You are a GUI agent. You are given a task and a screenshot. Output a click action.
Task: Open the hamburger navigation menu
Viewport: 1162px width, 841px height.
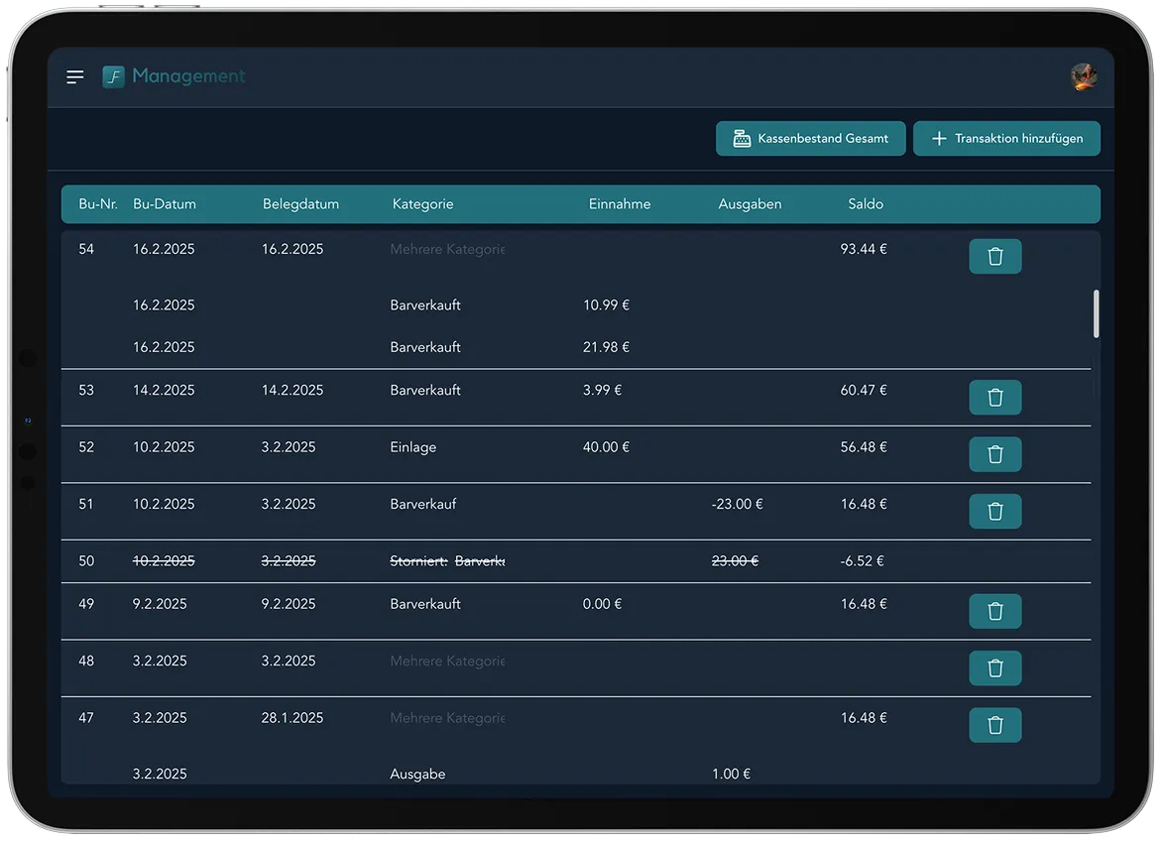(x=75, y=77)
